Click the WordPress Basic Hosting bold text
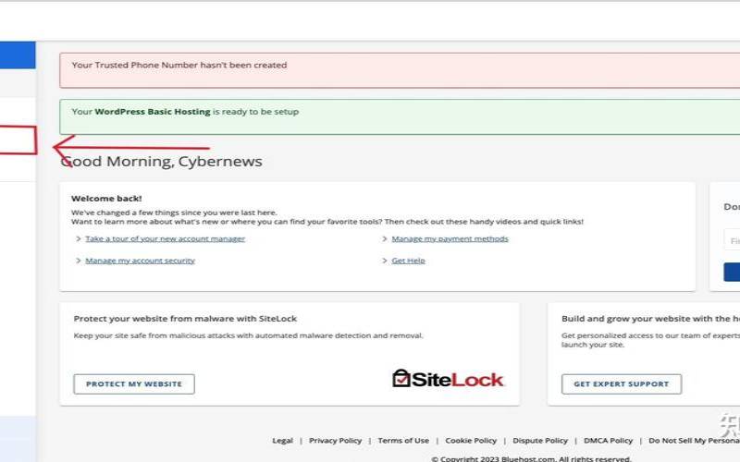Viewport: 740px width, 462px height. tap(153, 112)
